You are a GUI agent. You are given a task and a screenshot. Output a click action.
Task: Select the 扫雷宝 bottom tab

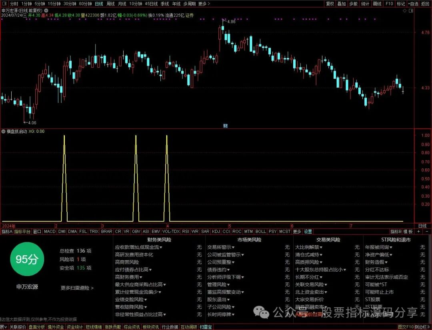(206, 327)
